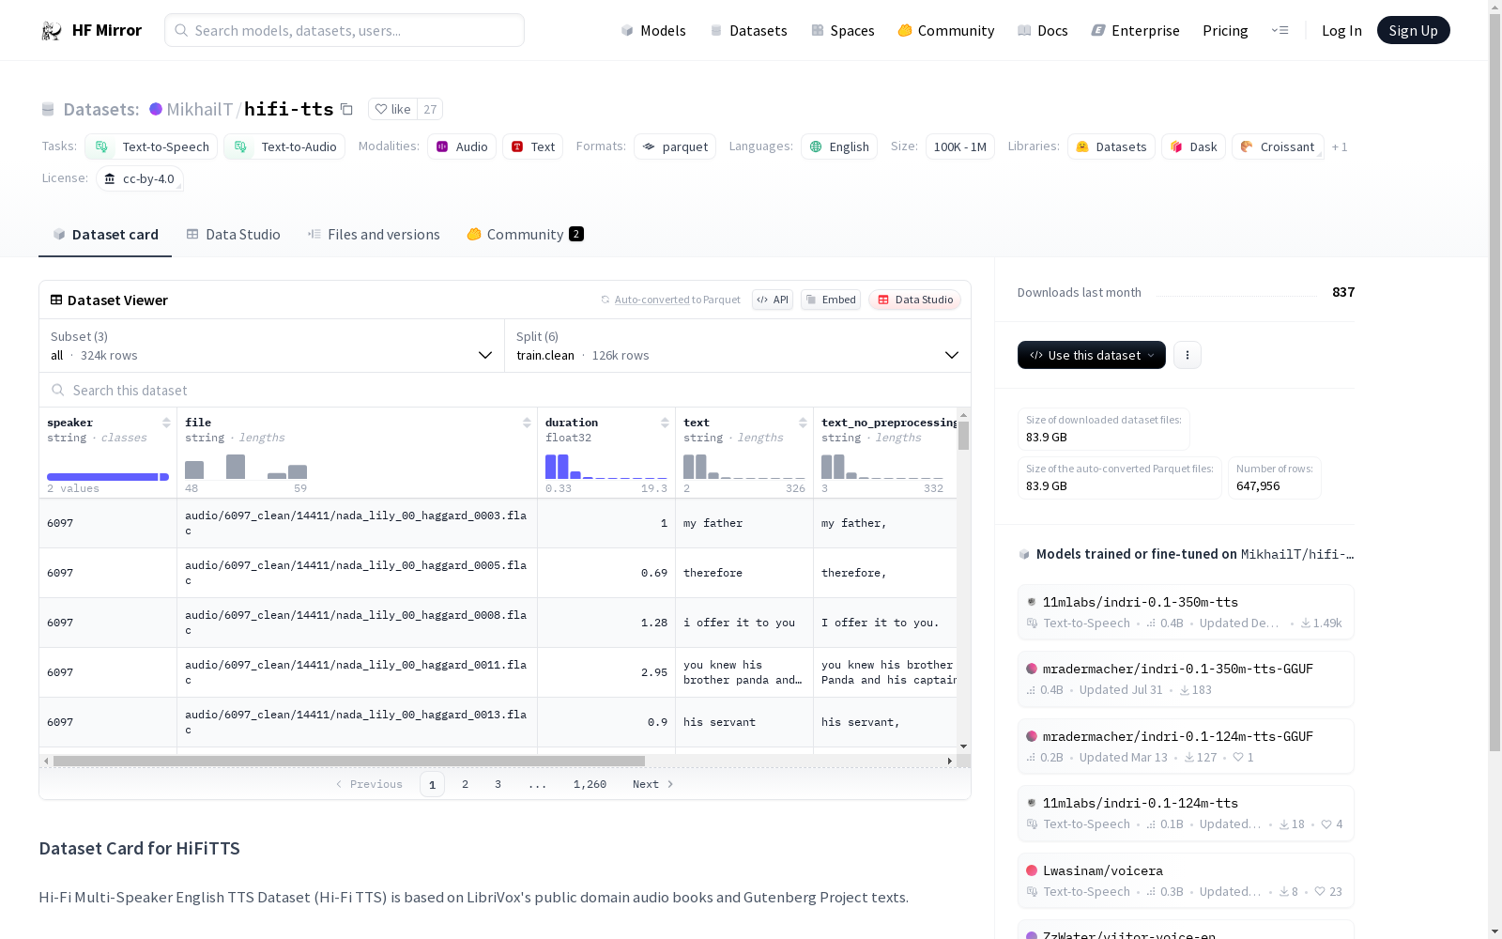
Task: Open the Split selector dropdown
Action: click(738, 346)
